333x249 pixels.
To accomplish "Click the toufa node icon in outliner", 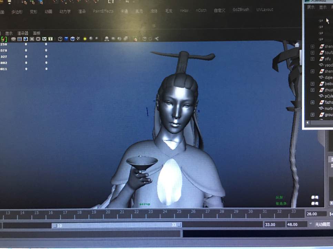I will pyautogui.click(x=322, y=53).
